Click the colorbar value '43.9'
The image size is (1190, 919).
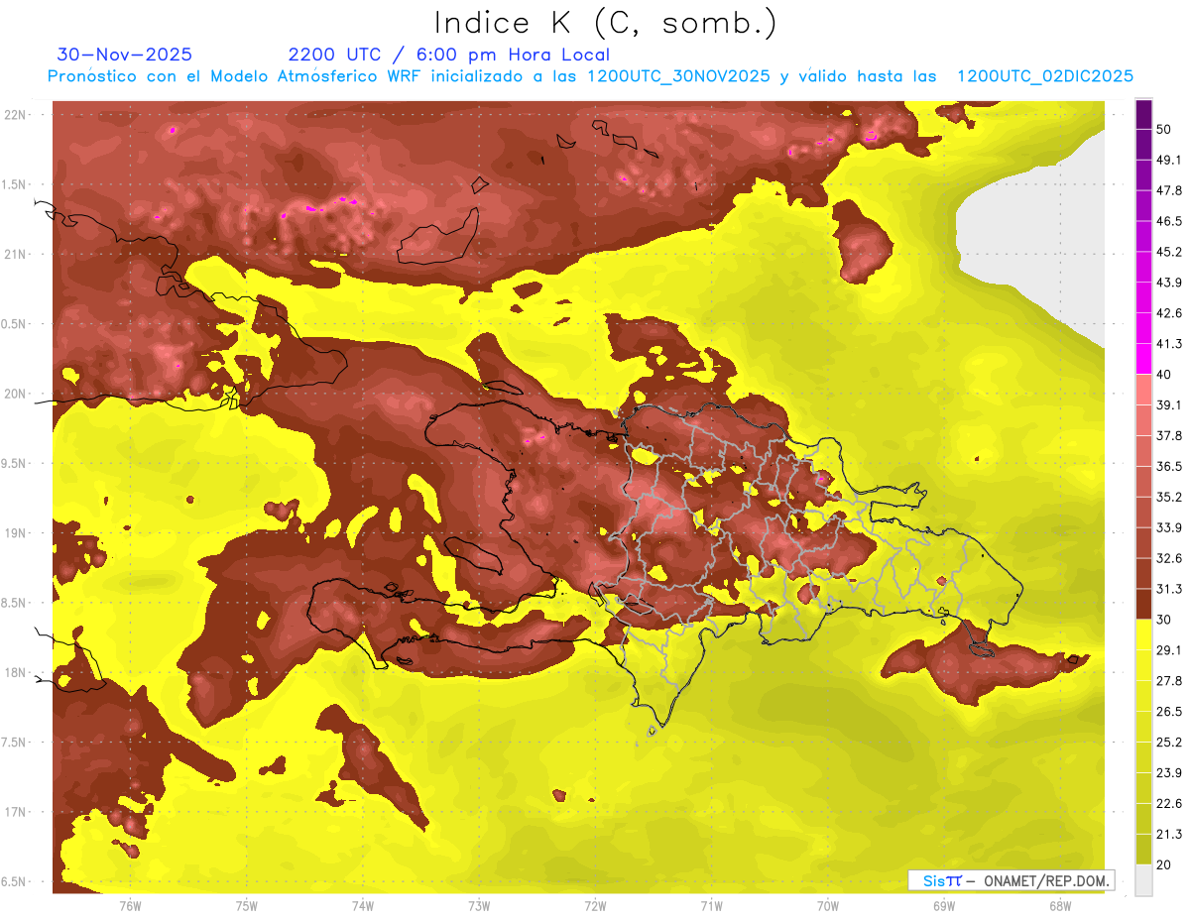(1169, 283)
